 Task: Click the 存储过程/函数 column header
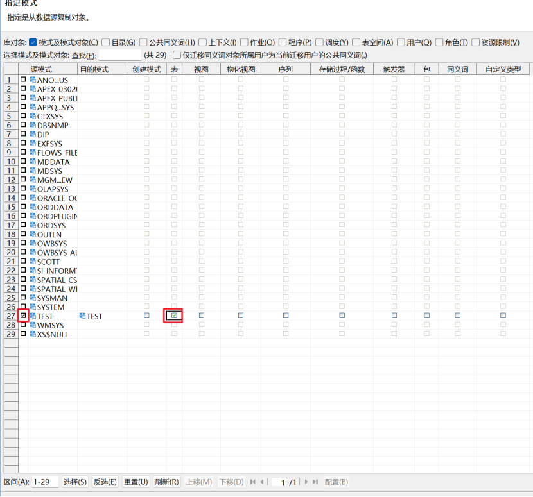[342, 69]
